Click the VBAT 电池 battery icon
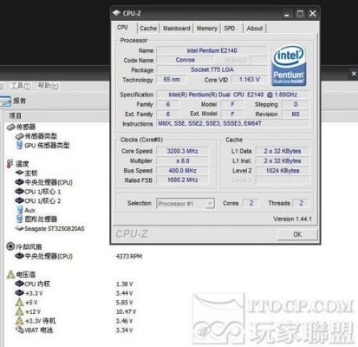358x347 pixels. pos(20,330)
